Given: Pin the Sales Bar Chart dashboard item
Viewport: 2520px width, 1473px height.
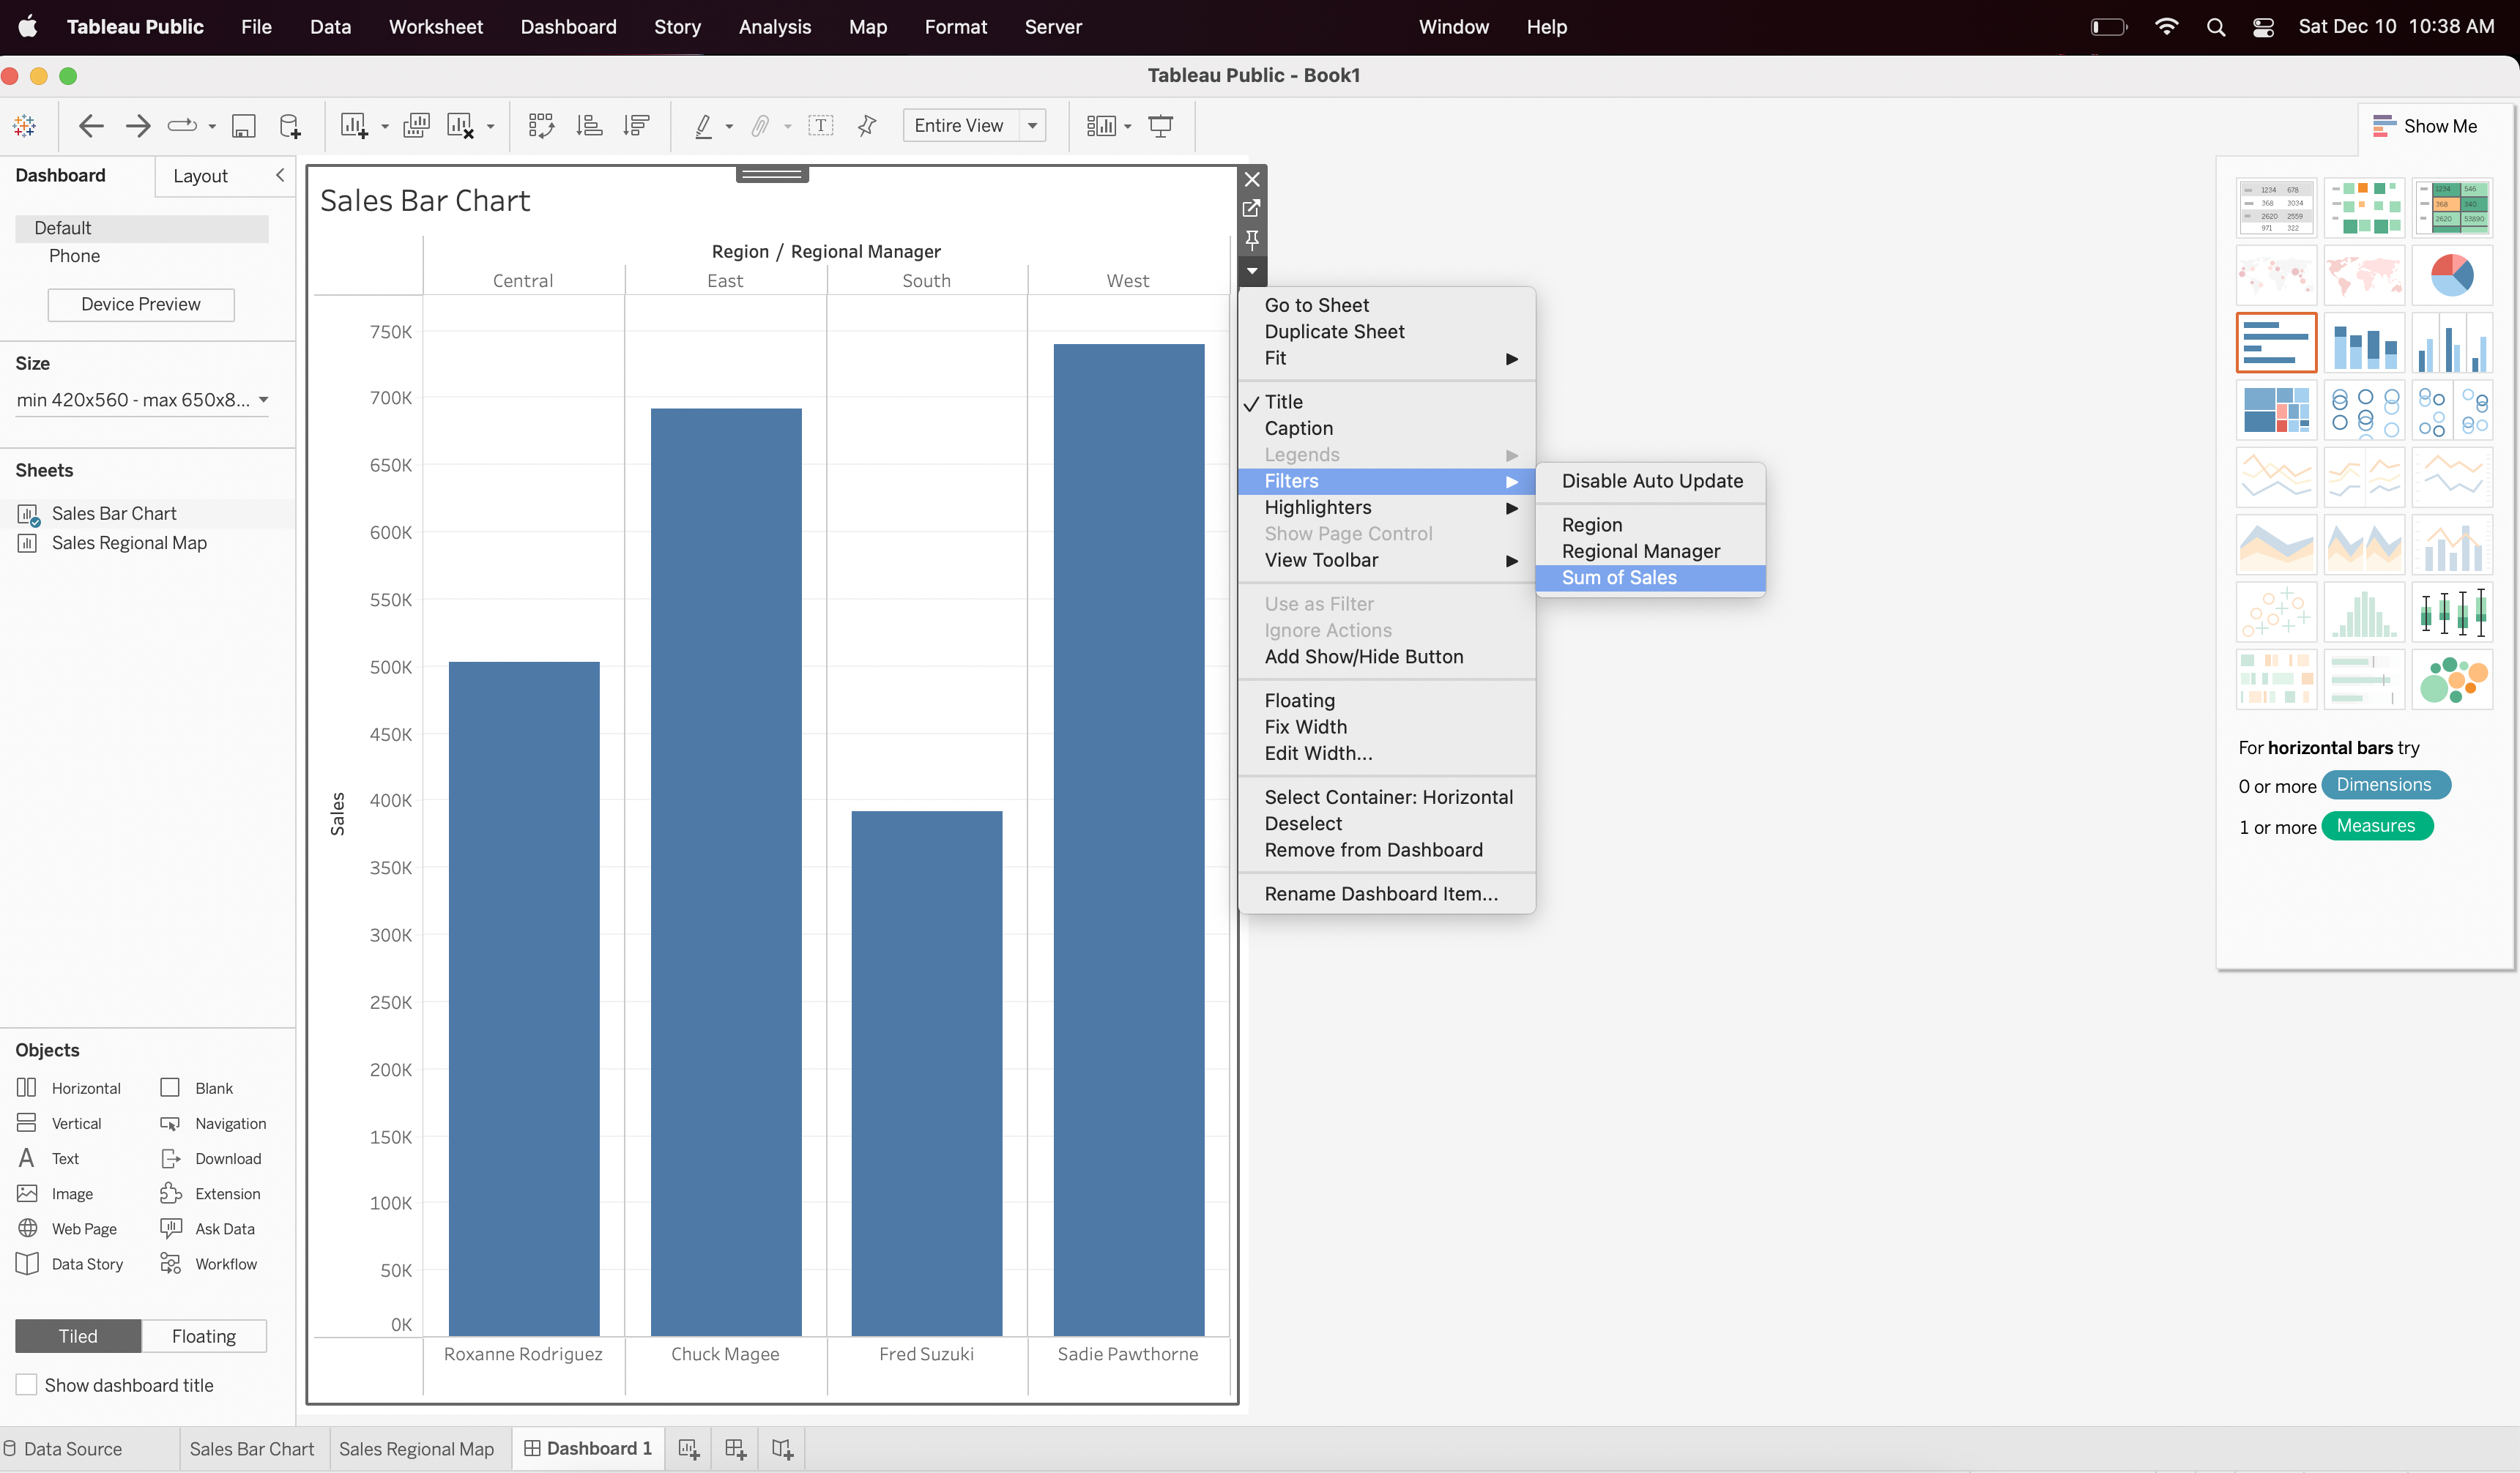Looking at the screenshot, I should (1252, 241).
